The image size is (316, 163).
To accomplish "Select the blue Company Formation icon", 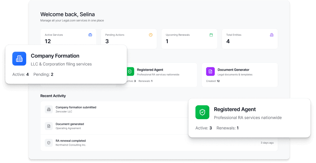I will click(x=19, y=58).
